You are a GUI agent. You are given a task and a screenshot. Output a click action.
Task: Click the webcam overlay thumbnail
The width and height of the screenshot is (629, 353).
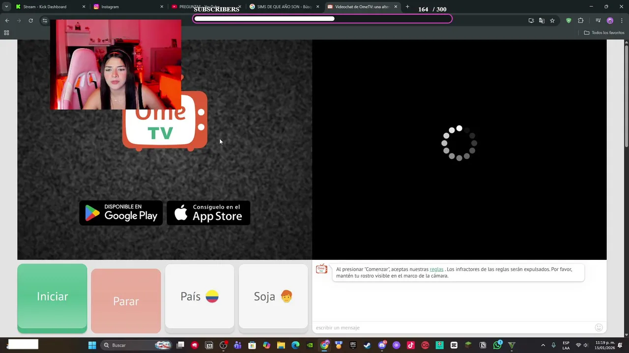pos(115,65)
